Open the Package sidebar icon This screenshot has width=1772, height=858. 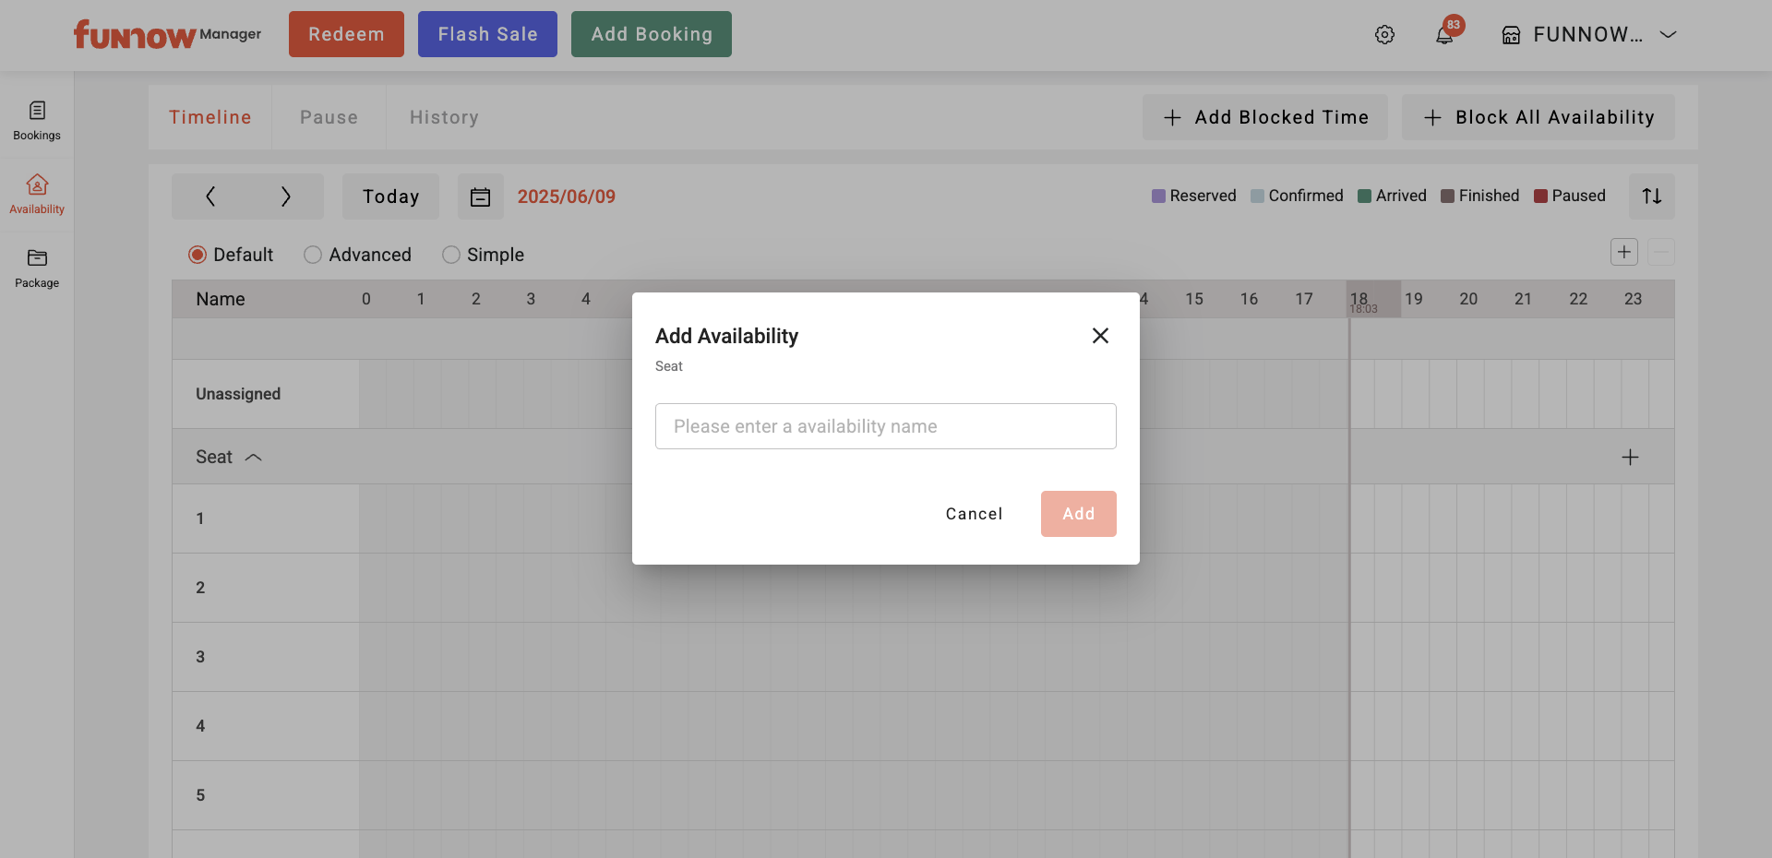[37, 268]
